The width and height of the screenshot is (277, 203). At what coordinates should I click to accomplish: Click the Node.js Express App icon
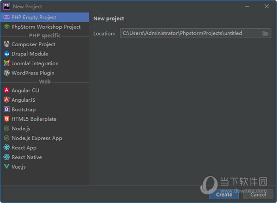[6, 138]
